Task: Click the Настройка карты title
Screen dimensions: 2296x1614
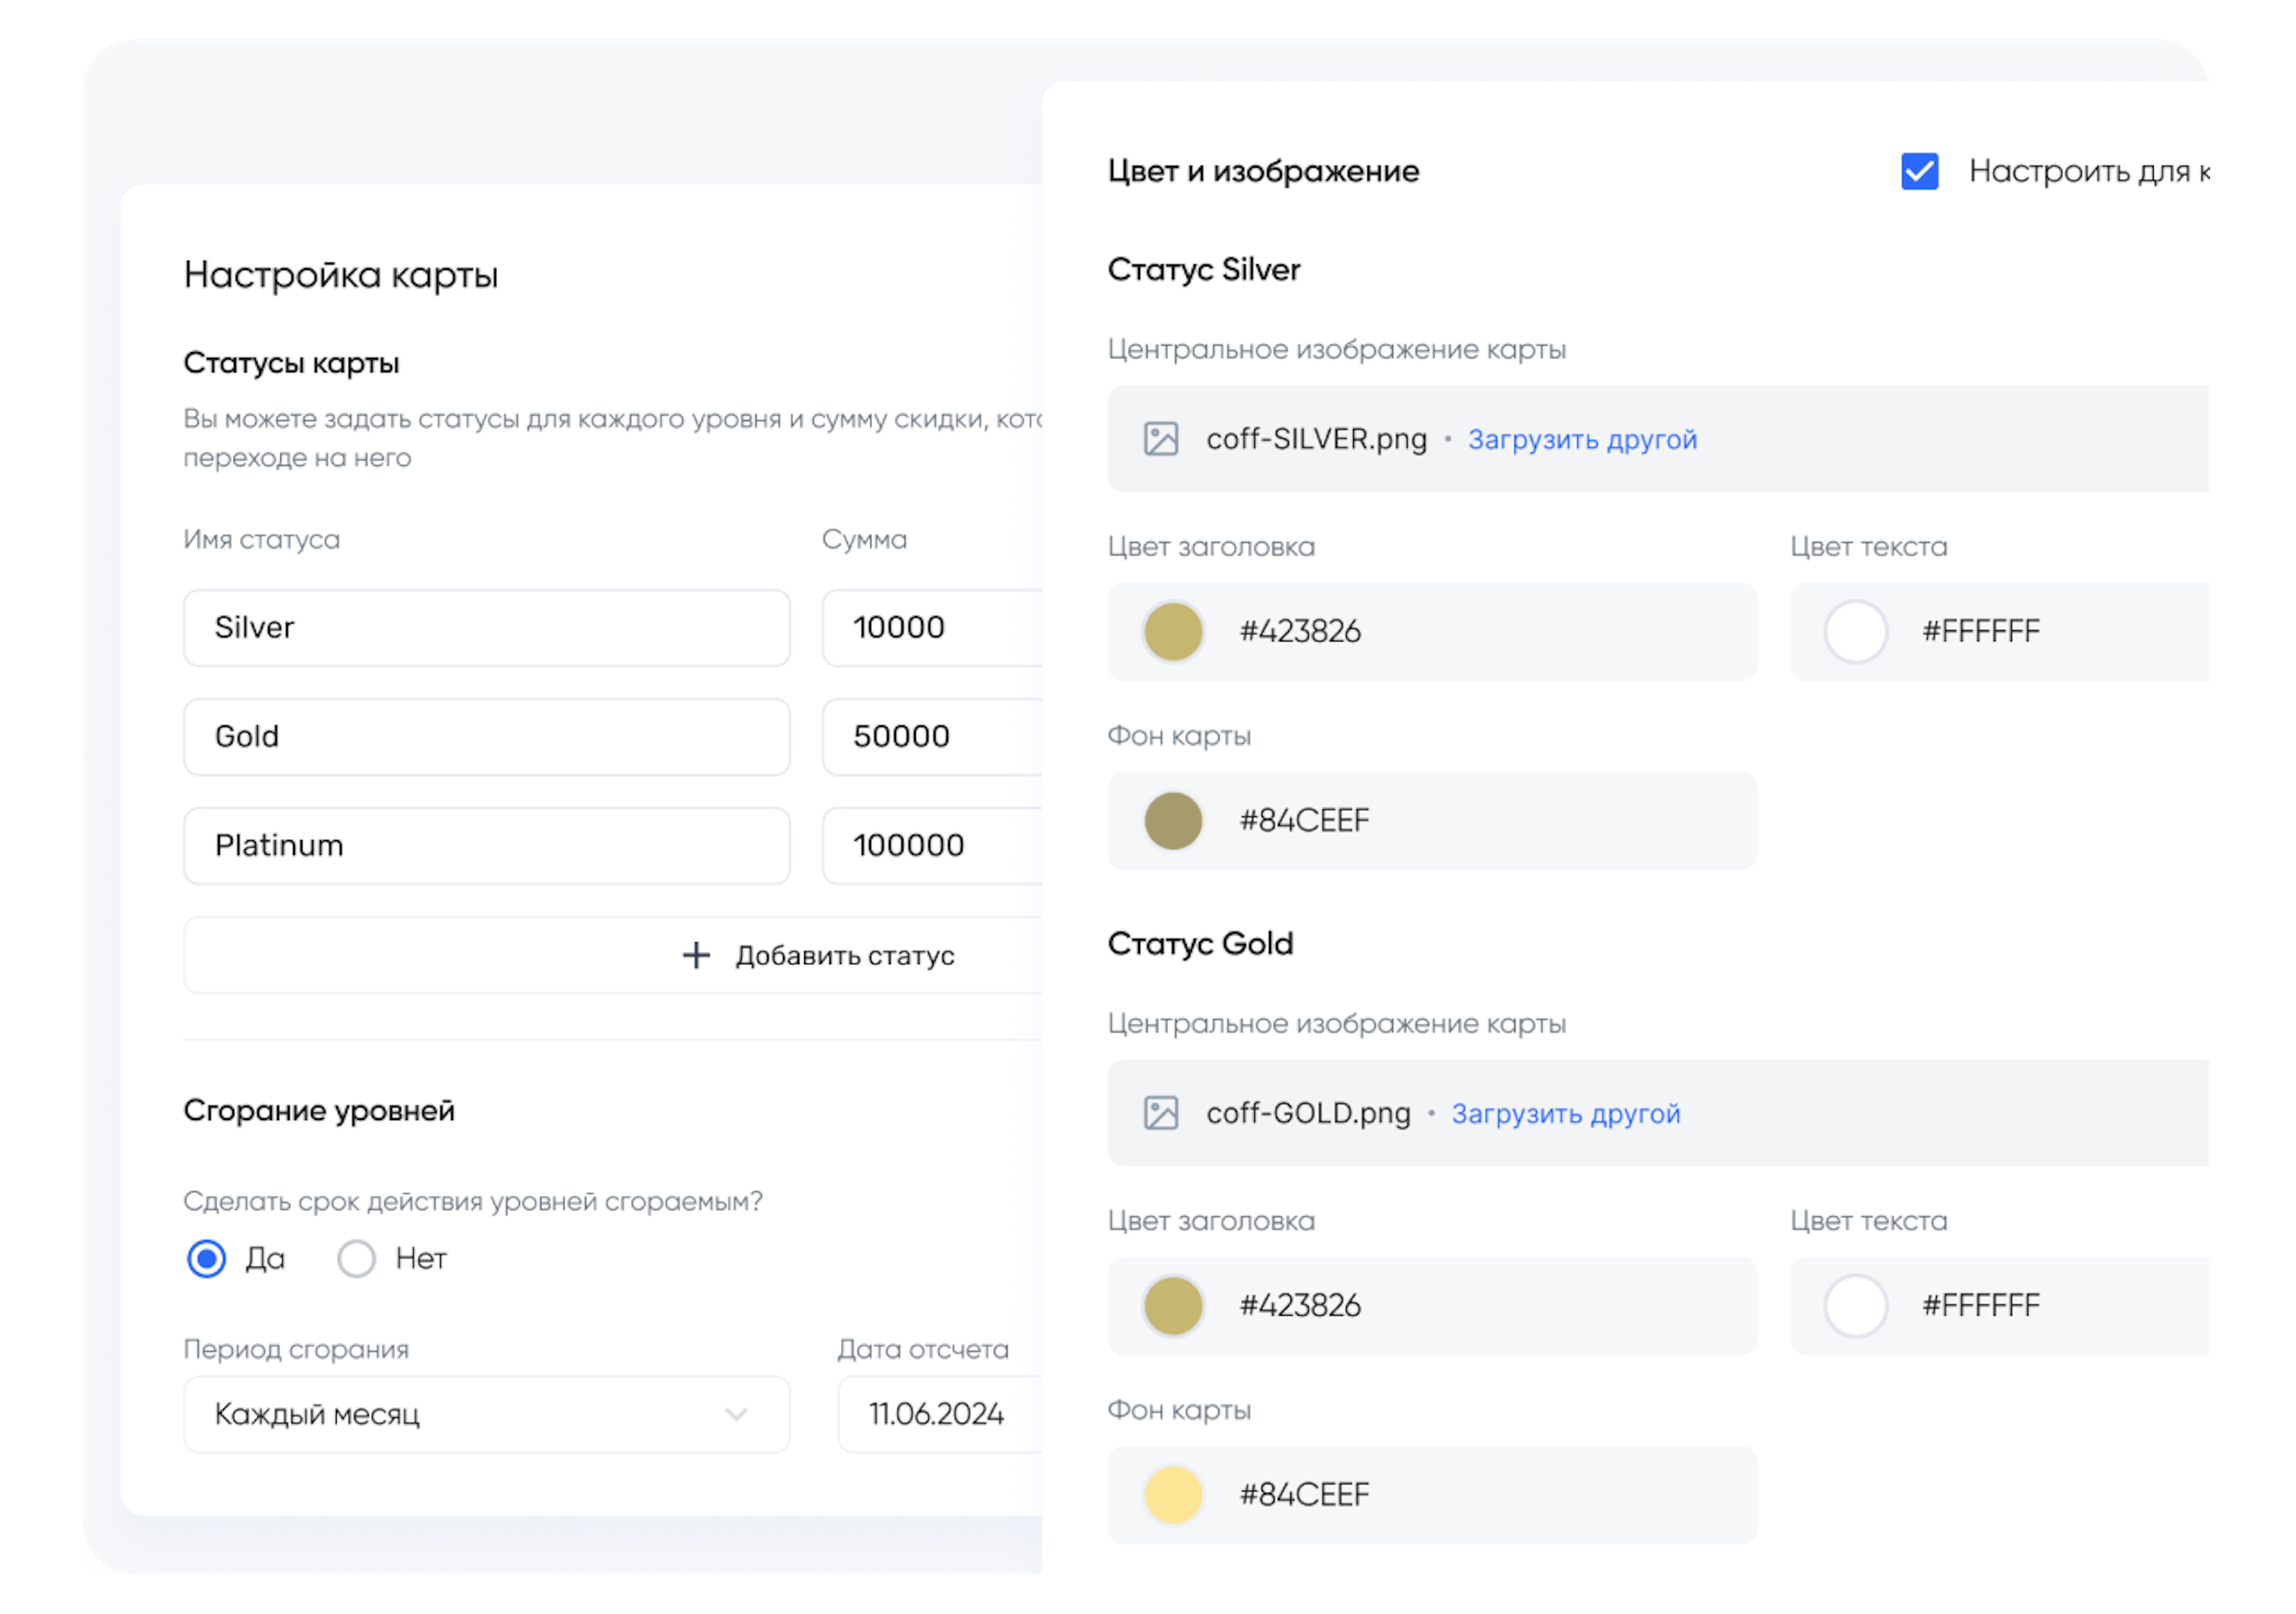Action: tap(341, 275)
